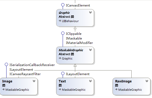Expand the Image class chevron
Screen dimensions: 152x98
[x=34, y=81]
